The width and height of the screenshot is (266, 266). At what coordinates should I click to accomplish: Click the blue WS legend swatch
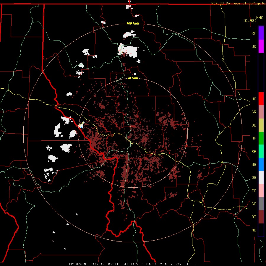[261, 164]
